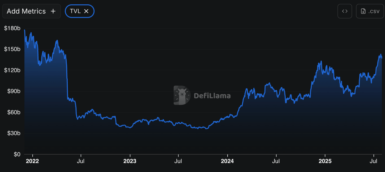This screenshot has width=385, height=172.
Task: Click the $0 y-axis label
Action: 16,154
